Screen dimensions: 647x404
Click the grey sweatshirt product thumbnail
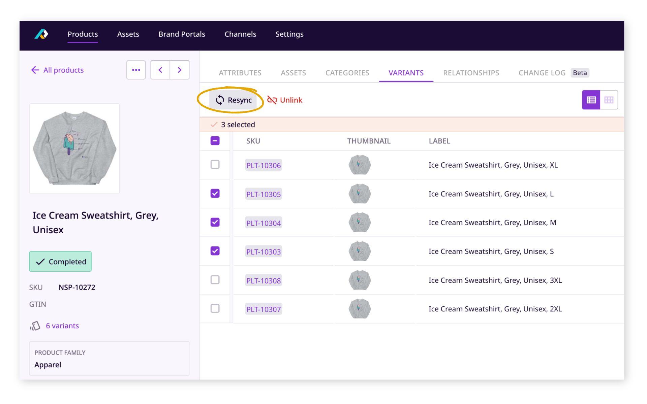(74, 148)
